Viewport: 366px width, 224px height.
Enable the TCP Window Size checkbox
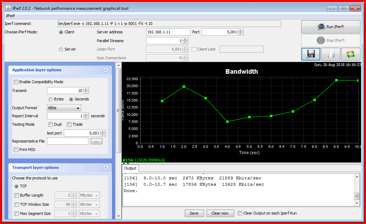pyautogui.click(x=16, y=204)
